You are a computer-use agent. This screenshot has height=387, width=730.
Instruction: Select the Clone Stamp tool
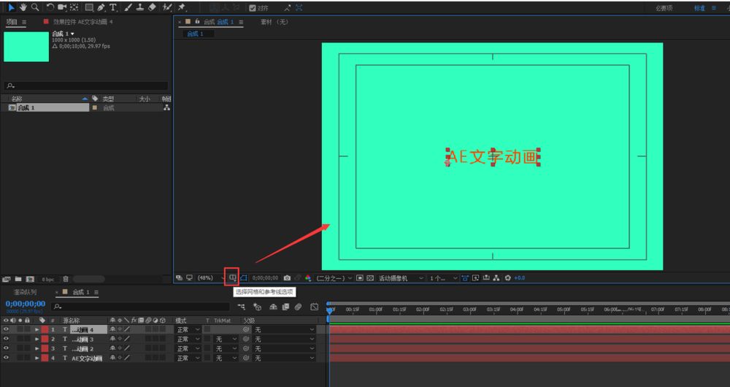pyautogui.click(x=139, y=7)
